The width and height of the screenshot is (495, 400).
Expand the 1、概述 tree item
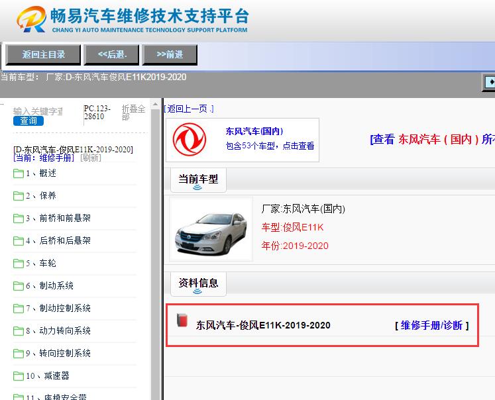click(41, 174)
